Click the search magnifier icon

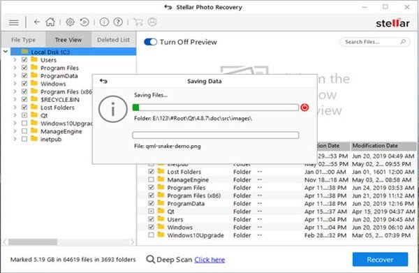[x=403, y=42]
